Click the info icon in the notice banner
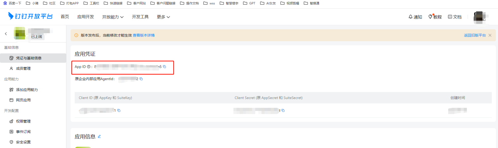 point(76,35)
